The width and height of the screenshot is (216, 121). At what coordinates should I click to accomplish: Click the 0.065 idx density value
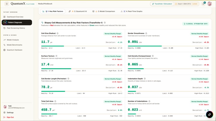(135, 64)
